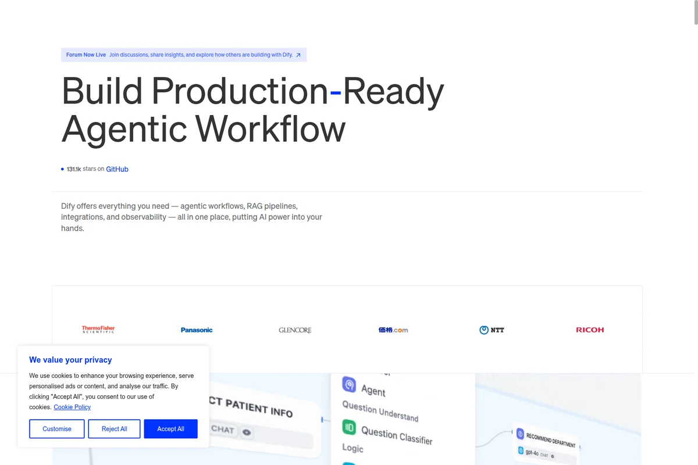Click the arrow icon in Forum banner
This screenshot has width=698, height=465.
click(298, 55)
